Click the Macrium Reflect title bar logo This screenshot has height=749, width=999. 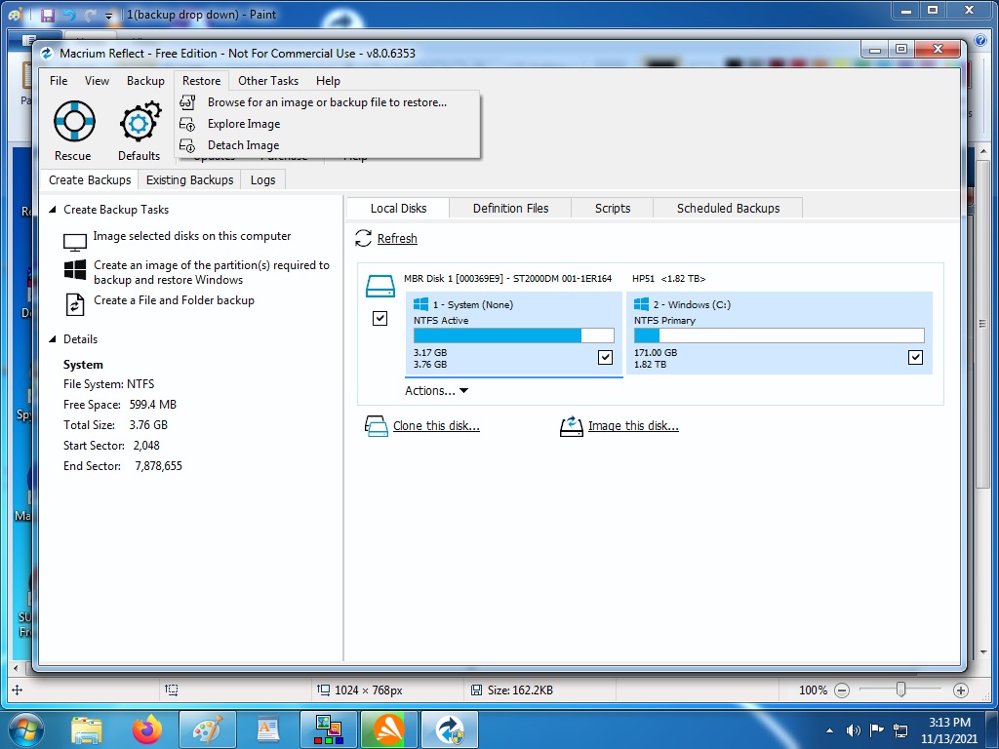[47, 54]
